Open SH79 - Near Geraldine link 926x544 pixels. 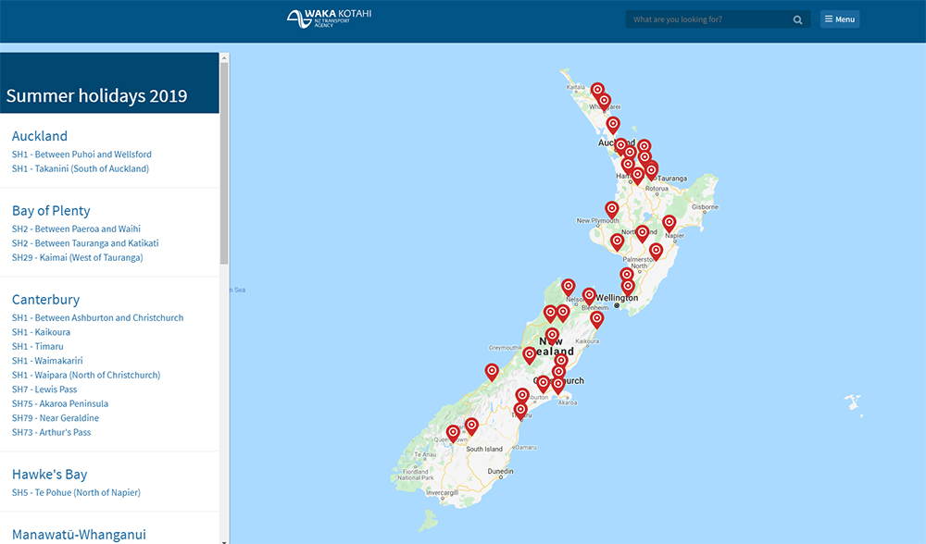[56, 417]
